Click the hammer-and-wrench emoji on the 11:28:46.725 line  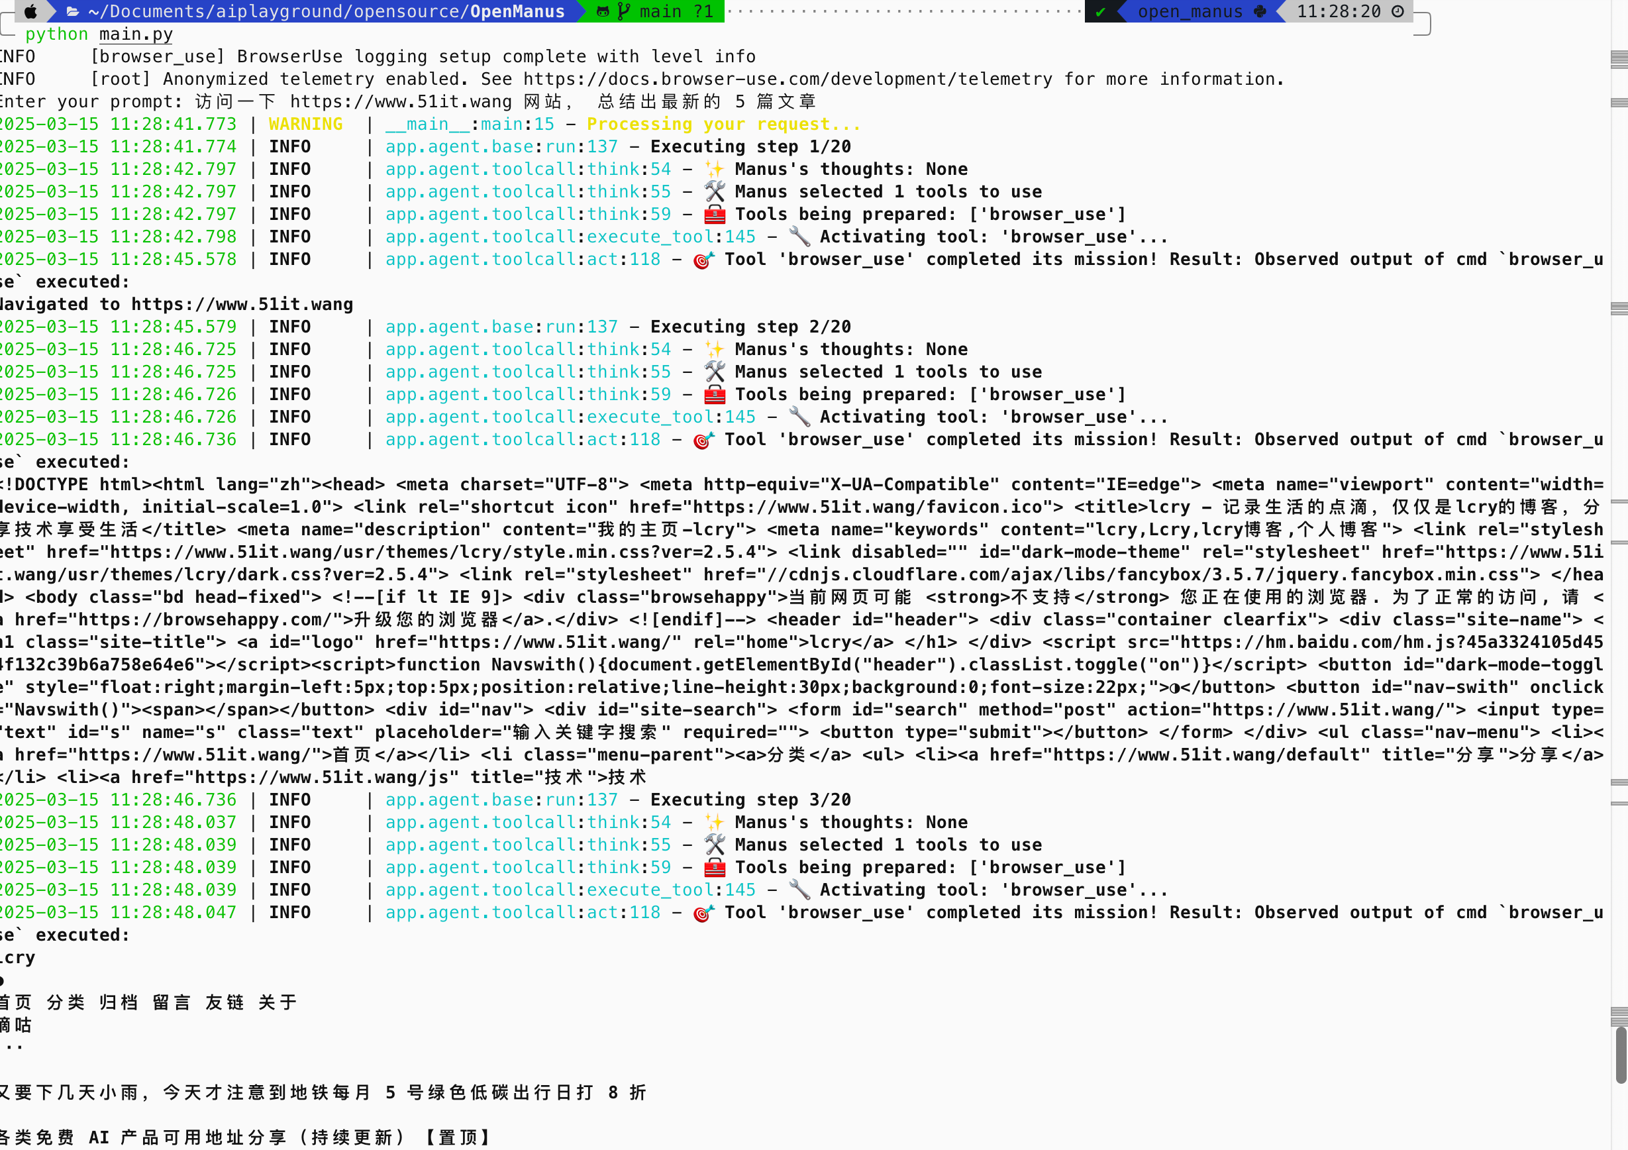click(714, 372)
